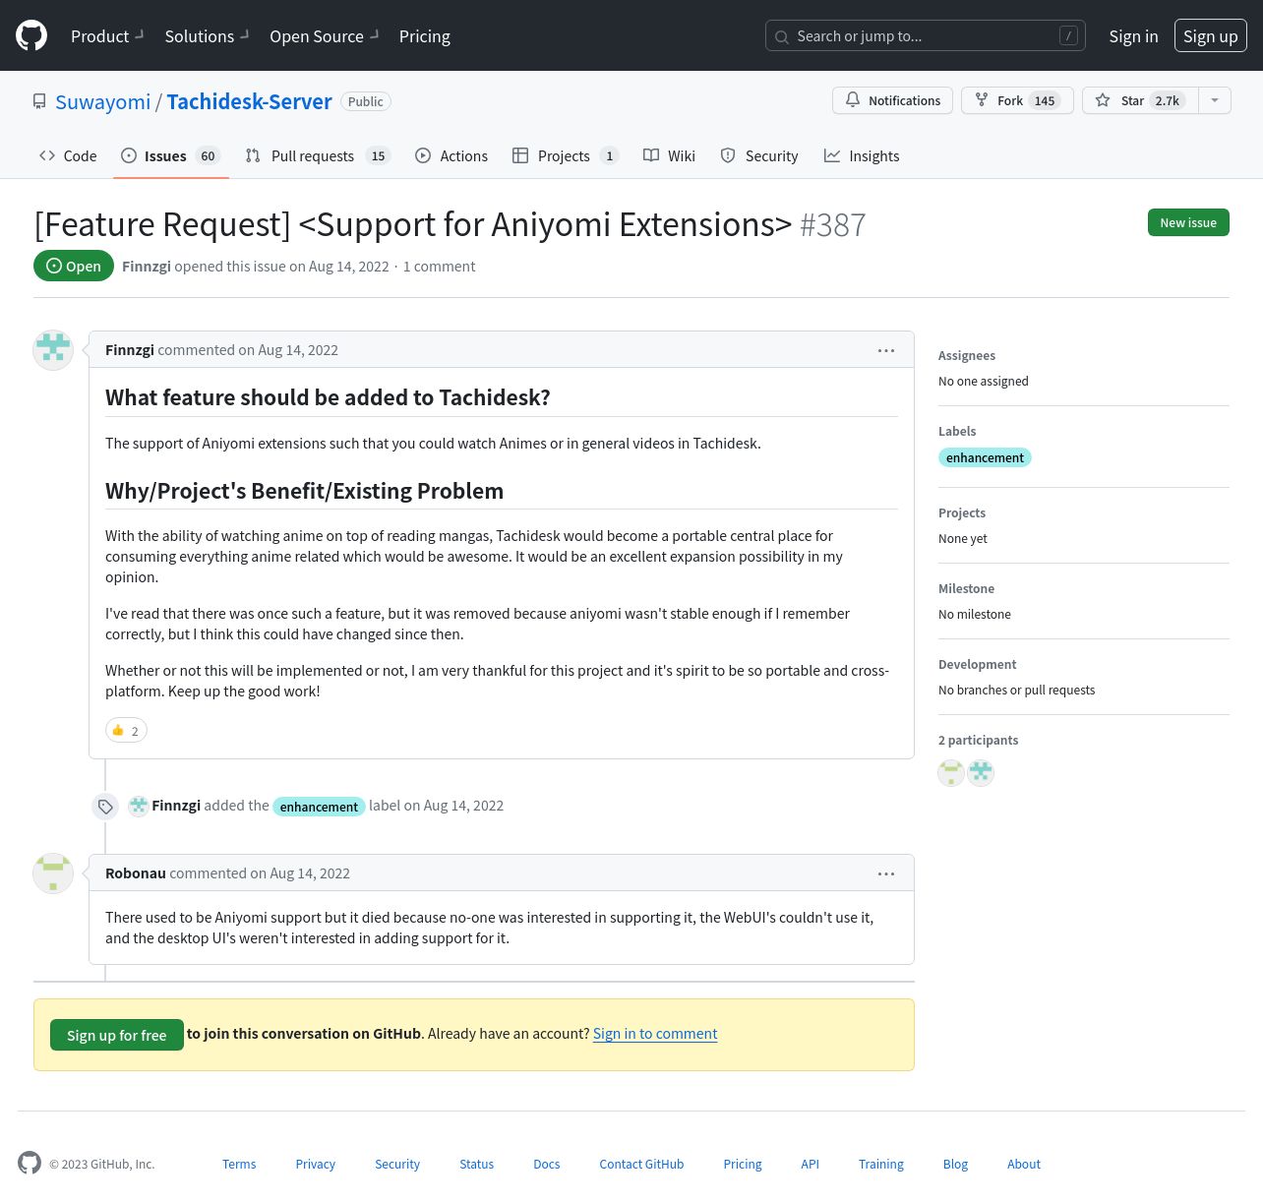Go to Pricing in top navigation
Image resolution: width=1263 pixels, height=1203 pixels.
425,36
